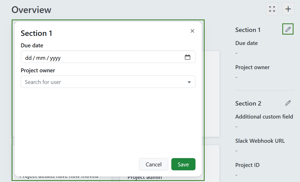Viewport: 300px width, 182px height.
Task: Click the Additional custom field label
Action: (x=264, y=117)
